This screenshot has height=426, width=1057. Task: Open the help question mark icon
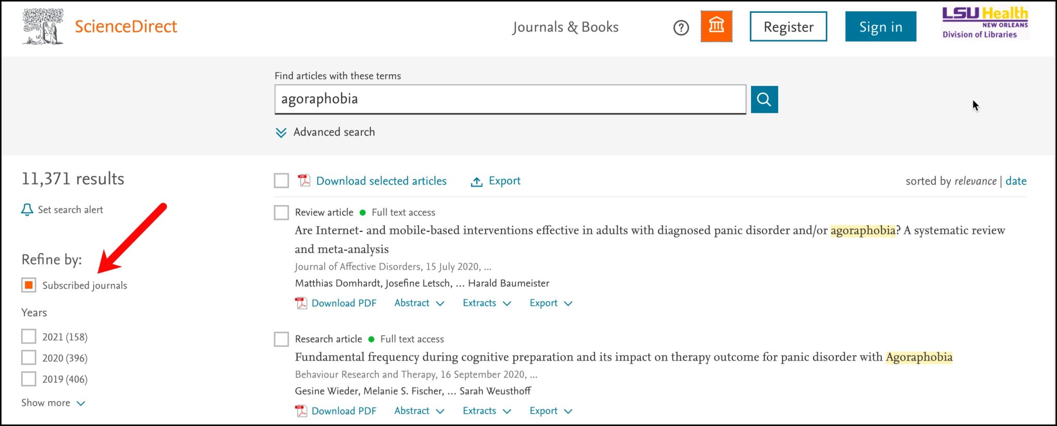coord(681,27)
